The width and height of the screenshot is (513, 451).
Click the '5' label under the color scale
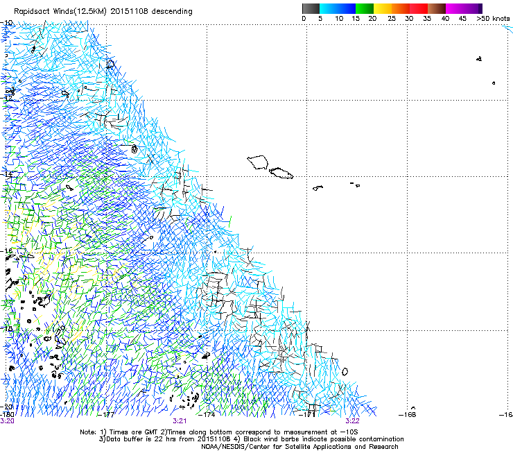click(x=320, y=19)
